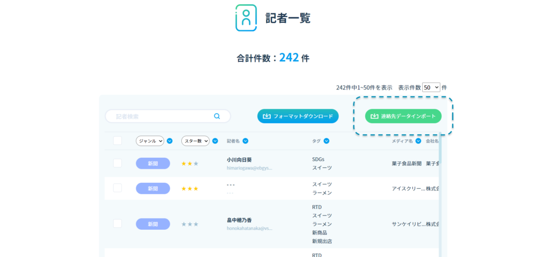
Task: Click the vertical scrollbar beside the table
Action: [x=440, y=203]
